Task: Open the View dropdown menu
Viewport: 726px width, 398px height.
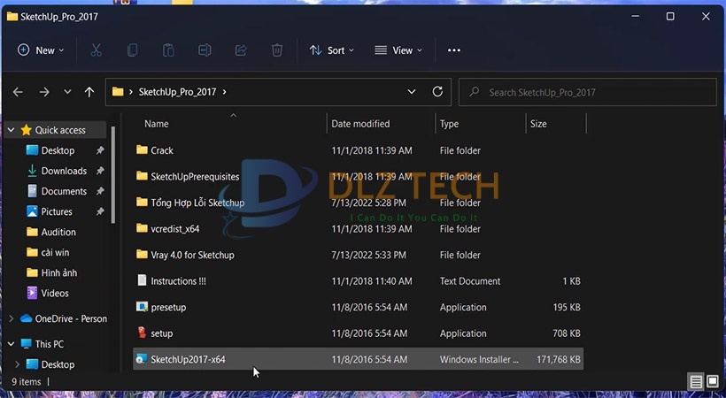Action: (398, 50)
